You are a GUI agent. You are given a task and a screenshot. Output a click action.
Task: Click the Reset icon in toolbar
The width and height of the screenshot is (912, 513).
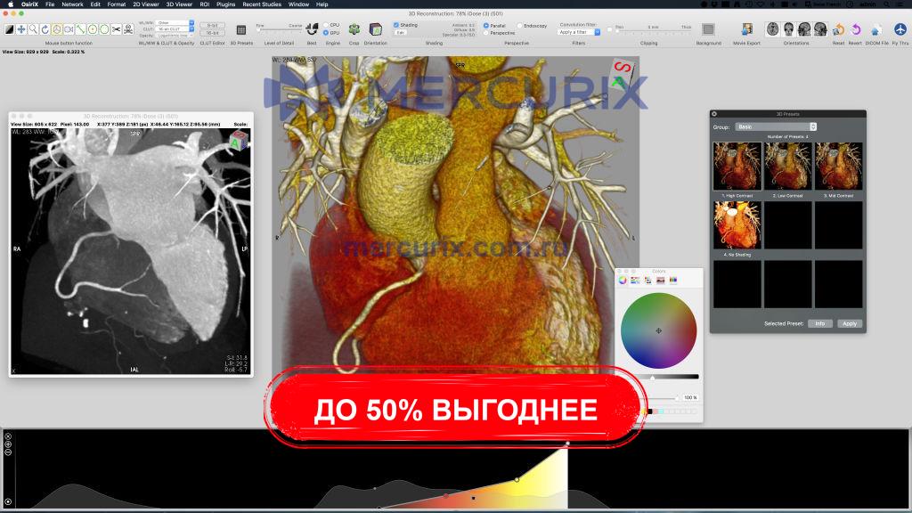[838, 29]
